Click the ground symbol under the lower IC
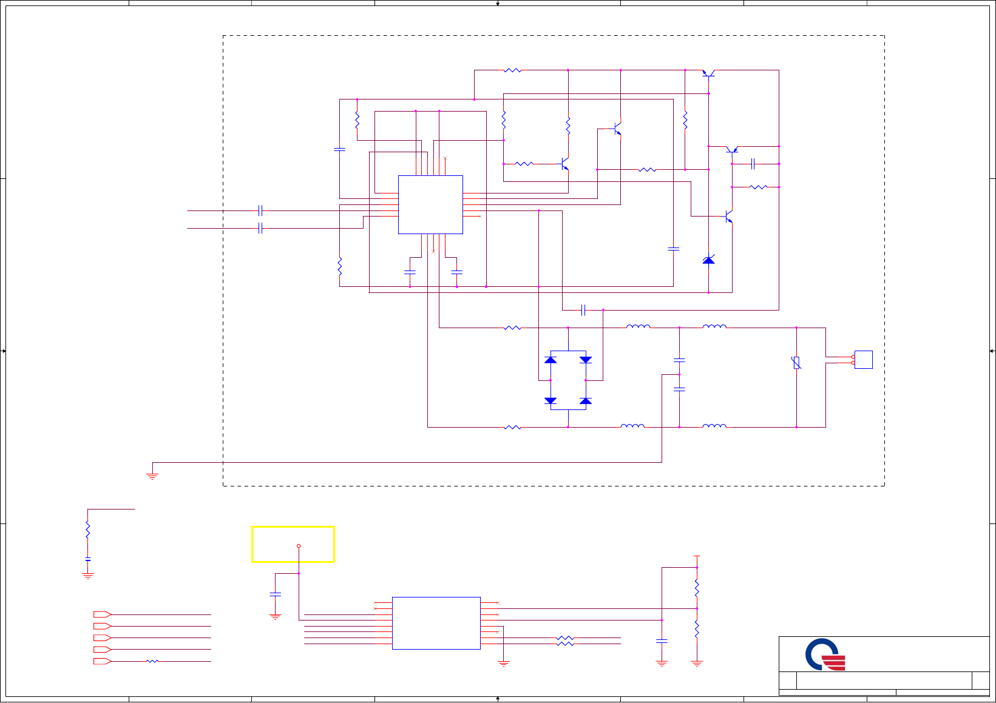Image resolution: width=996 pixels, height=703 pixels. pyautogui.click(x=503, y=664)
